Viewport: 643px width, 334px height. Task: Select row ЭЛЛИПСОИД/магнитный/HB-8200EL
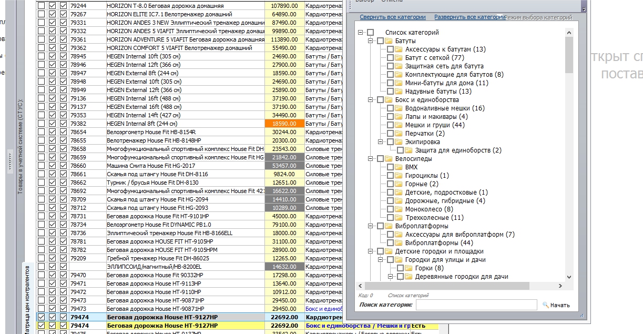189,267
